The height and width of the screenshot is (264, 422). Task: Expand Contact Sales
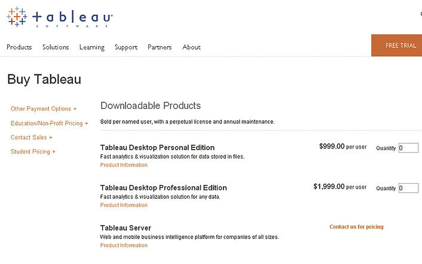pyautogui.click(x=32, y=137)
